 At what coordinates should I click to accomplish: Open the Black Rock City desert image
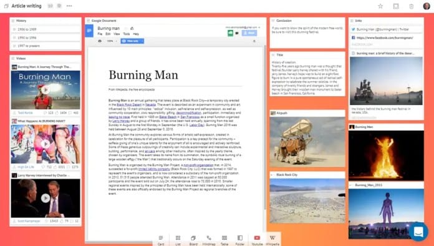point(307,201)
